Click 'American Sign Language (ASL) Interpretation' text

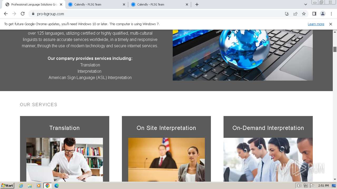tap(90, 78)
